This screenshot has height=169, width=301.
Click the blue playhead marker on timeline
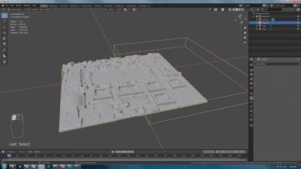point(9,155)
